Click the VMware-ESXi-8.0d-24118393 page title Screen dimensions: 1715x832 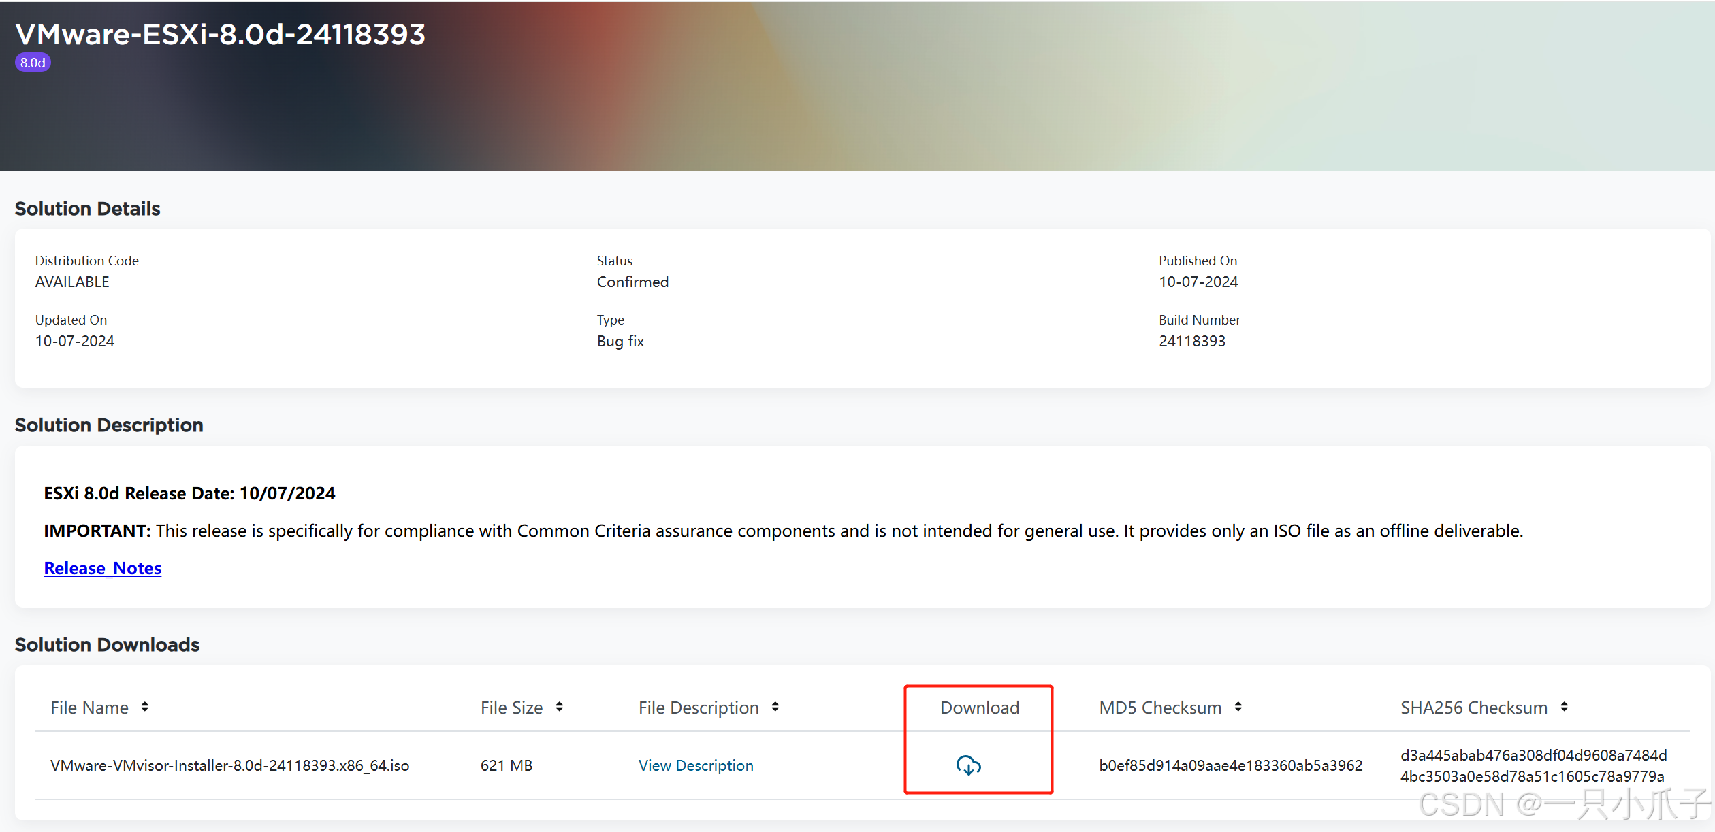[220, 34]
